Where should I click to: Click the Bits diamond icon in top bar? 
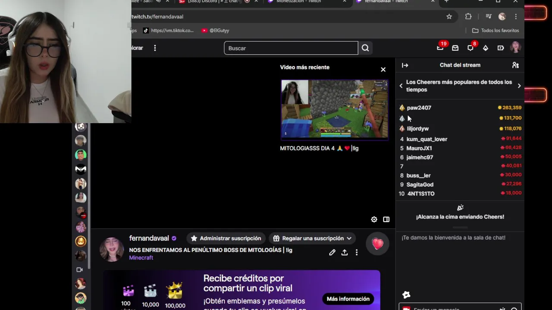click(486, 48)
